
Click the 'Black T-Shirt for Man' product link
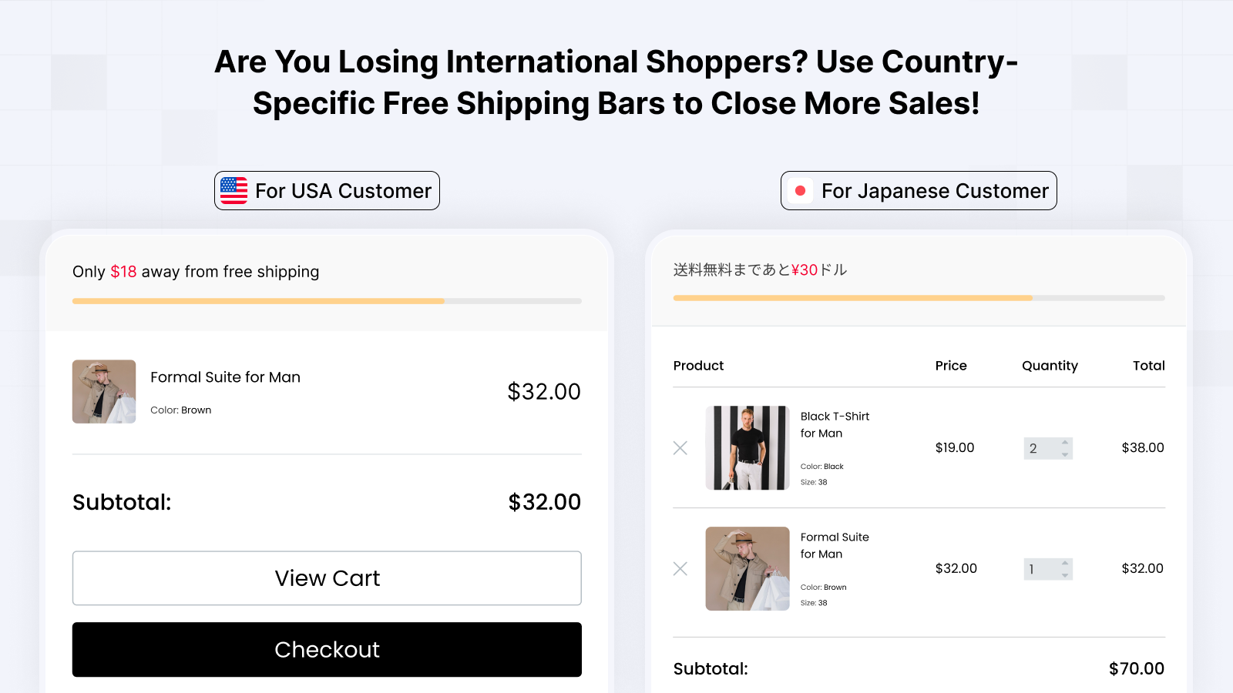point(834,424)
